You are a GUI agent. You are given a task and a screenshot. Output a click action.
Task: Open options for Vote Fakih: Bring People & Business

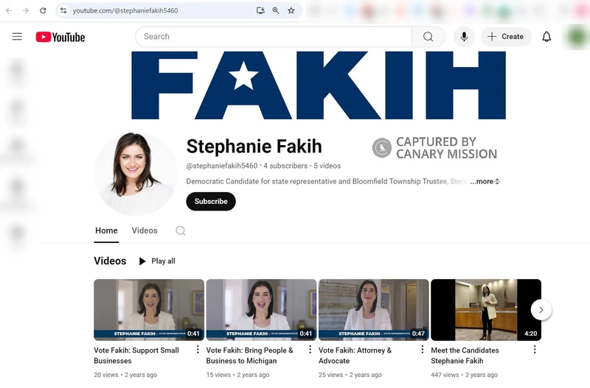(310, 350)
